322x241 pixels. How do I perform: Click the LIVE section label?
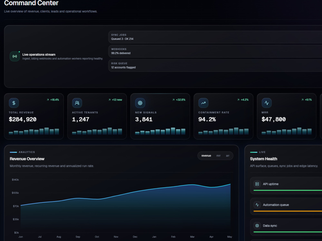262,152
